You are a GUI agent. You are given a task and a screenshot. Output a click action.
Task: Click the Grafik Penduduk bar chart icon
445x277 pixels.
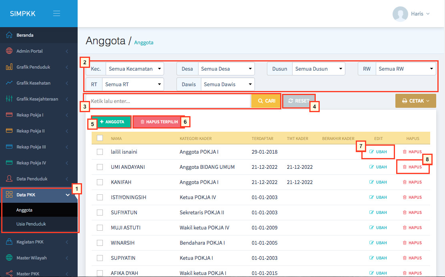coord(9,67)
